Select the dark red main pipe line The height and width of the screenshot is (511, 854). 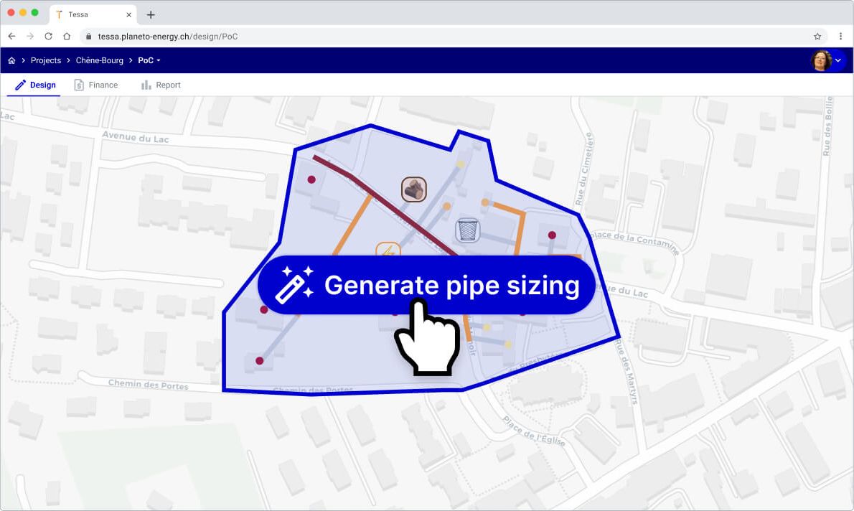click(x=384, y=205)
